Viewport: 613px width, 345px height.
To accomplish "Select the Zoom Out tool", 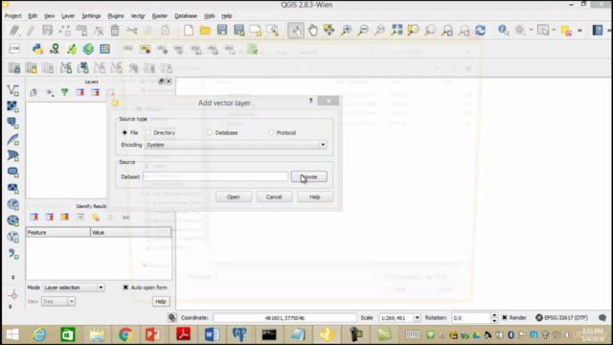I will pyautogui.click(x=363, y=30).
